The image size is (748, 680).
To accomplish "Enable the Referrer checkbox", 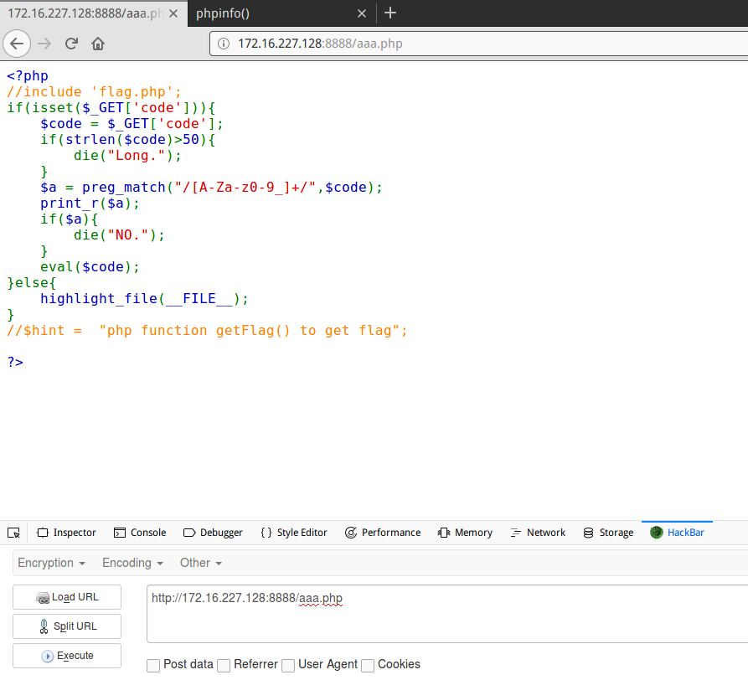I will [224, 665].
